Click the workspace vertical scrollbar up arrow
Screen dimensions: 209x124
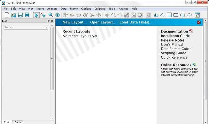point(205,21)
